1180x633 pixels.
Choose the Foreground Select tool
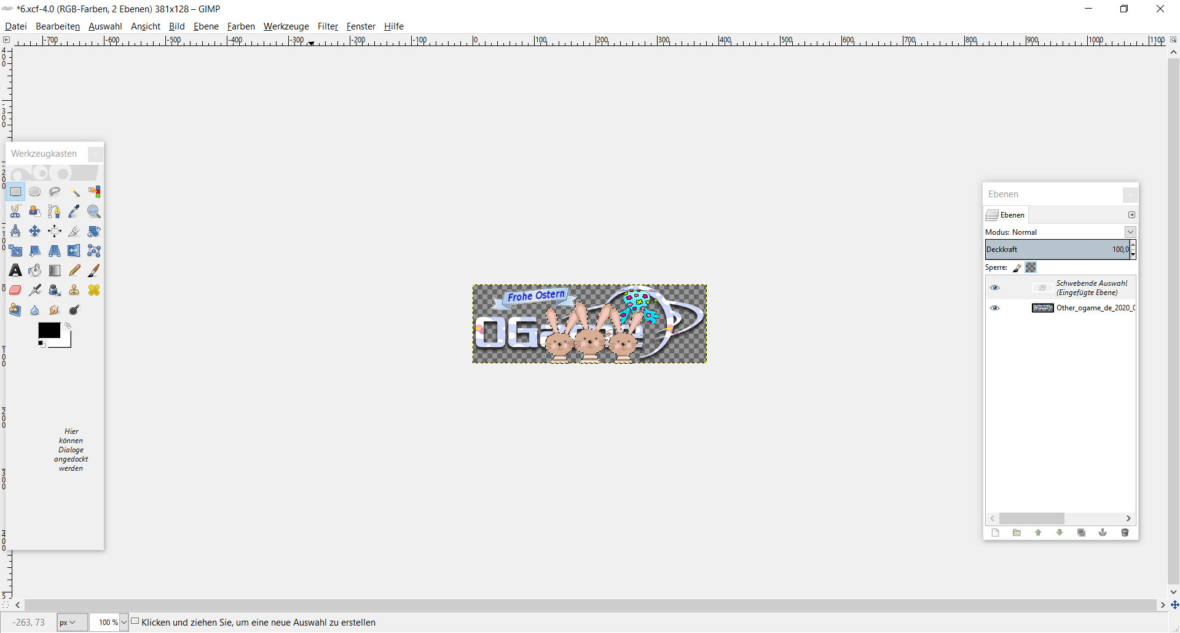(x=35, y=211)
